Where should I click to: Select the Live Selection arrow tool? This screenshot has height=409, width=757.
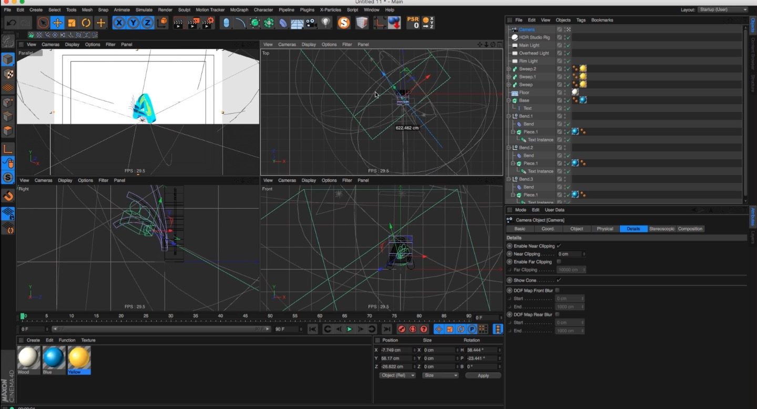43,23
